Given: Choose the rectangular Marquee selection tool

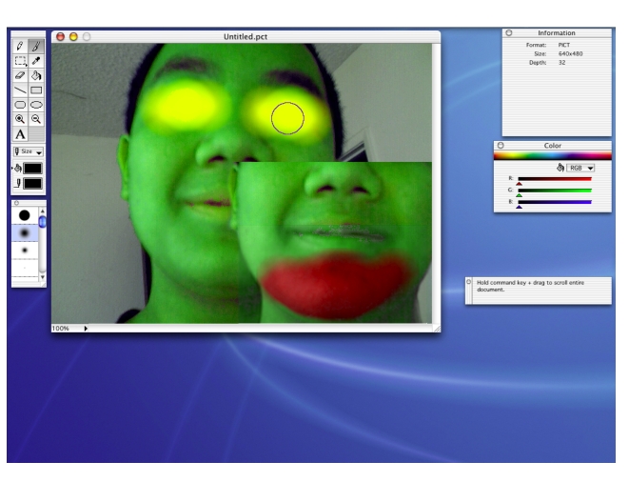Looking at the screenshot, I should (20, 61).
